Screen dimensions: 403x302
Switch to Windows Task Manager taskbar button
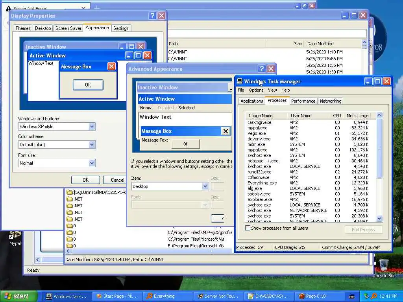(x=66, y=296)
